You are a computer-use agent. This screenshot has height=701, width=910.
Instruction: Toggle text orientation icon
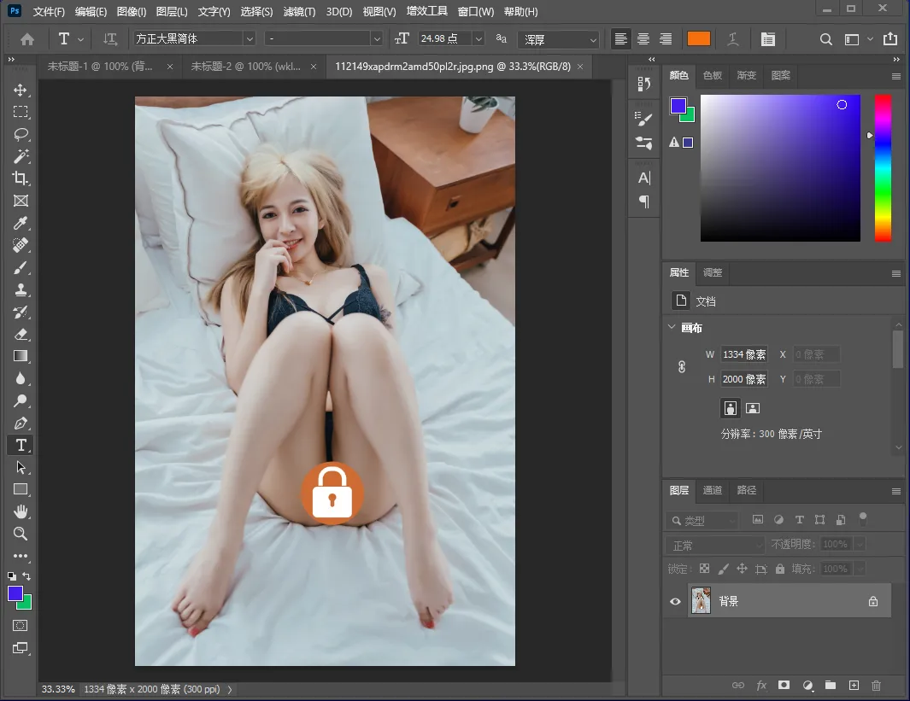click(x=109, y=38)
